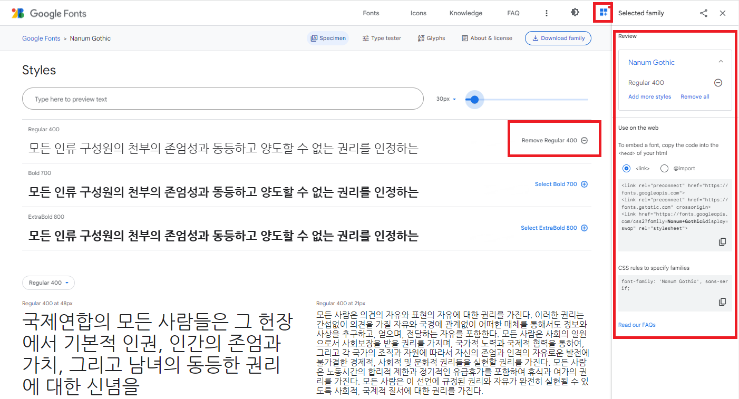Click the Nanum Gothic family title link
This screenshot has width=739, height=399.
tap(652, 62)
